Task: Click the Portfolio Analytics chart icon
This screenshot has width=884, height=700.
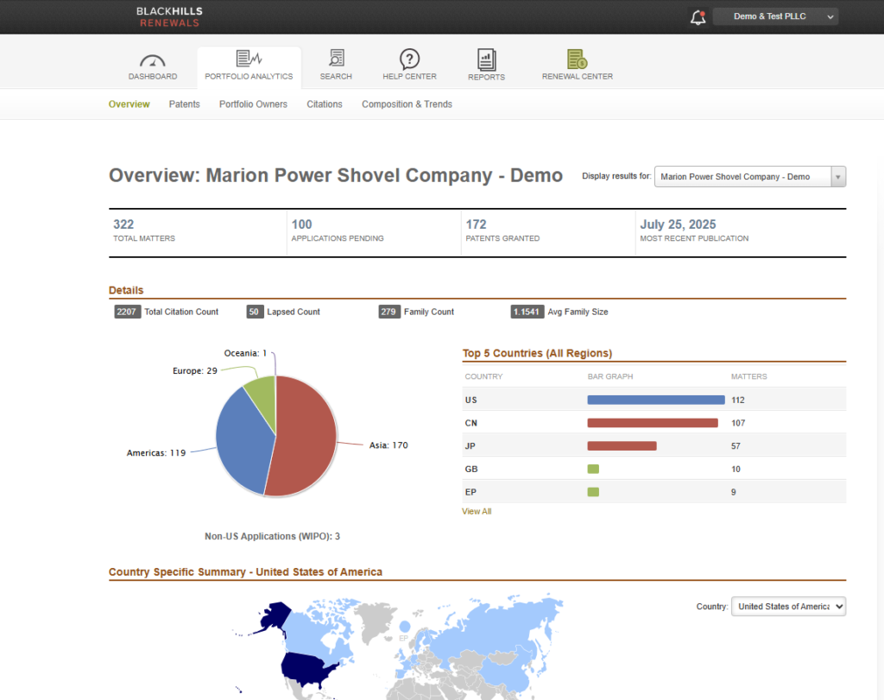Action: coord(249,59)
